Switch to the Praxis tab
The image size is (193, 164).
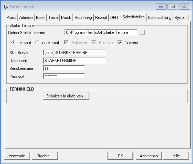coord(12,18)
